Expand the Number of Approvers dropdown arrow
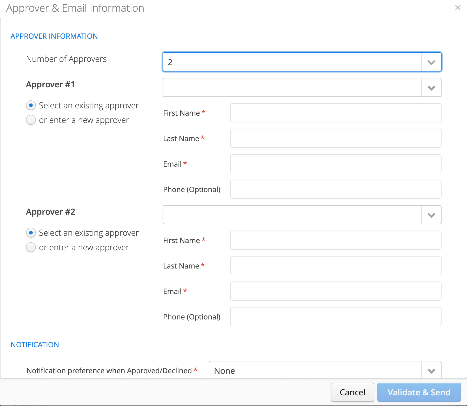467x406 pixels. 431,62
